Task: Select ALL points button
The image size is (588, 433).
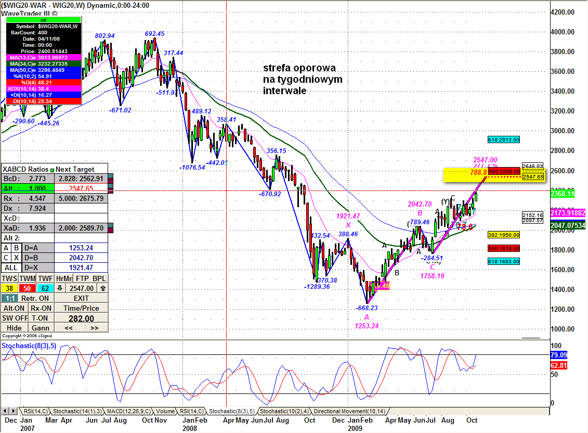Action: pos(11,268)
